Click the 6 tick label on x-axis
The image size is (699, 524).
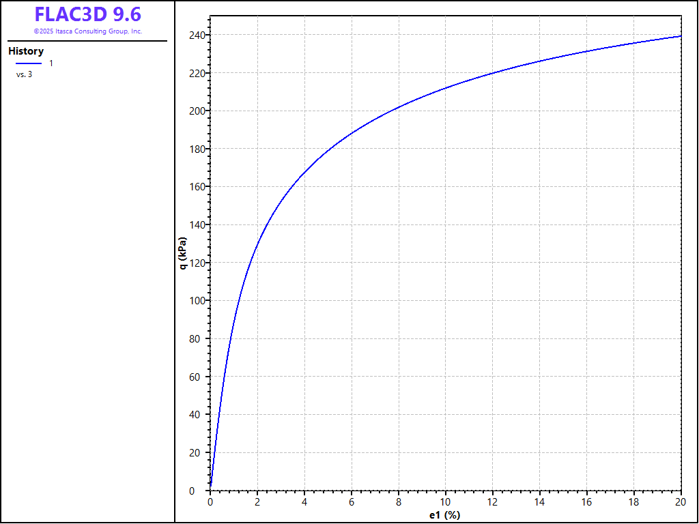tap(352, 503)
